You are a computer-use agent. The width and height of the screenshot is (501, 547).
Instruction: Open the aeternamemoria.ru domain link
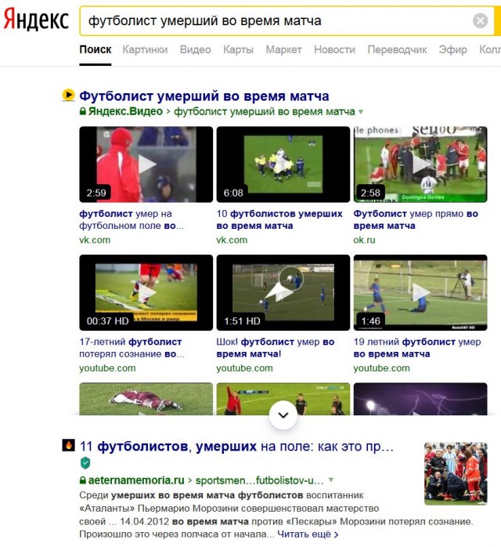tap(136, 480)
